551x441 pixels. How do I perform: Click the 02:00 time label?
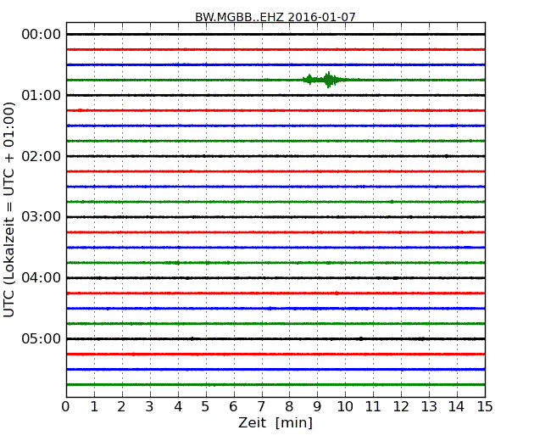(42, 156)
